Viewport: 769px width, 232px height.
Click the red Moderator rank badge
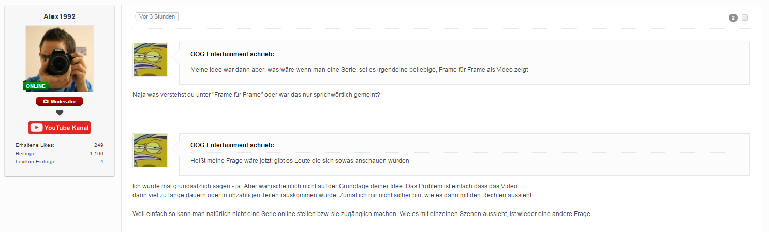click(x=60, y=102)
